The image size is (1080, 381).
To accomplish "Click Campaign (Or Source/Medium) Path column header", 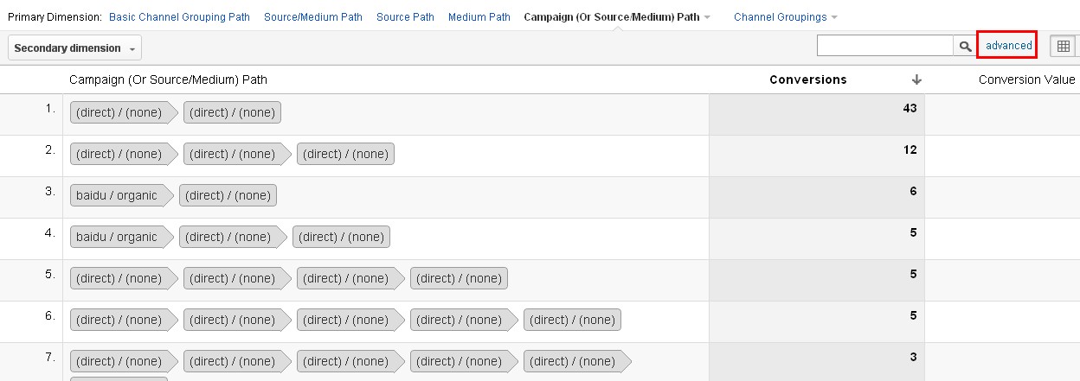I will point(168,79).
